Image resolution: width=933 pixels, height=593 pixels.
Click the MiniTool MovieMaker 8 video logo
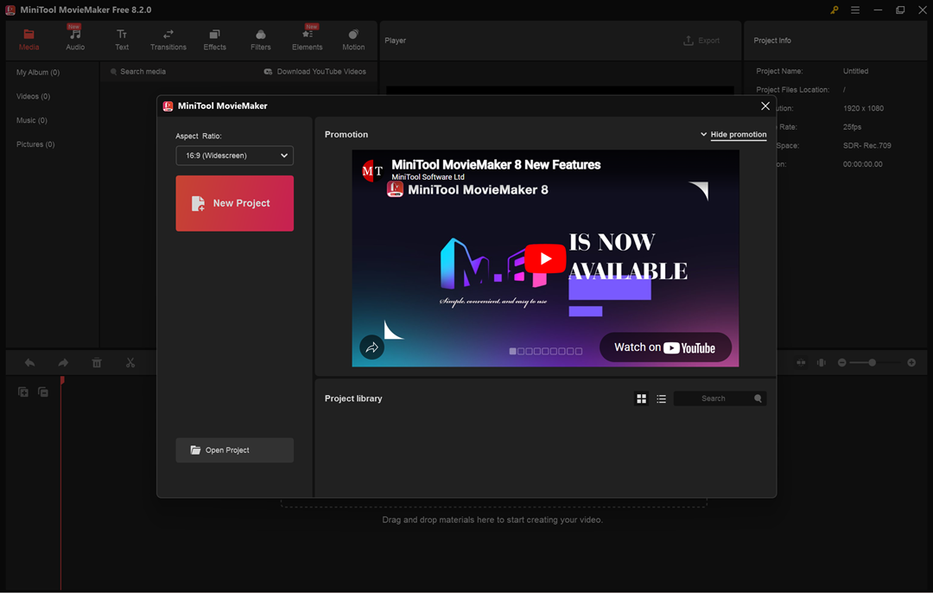395,189
